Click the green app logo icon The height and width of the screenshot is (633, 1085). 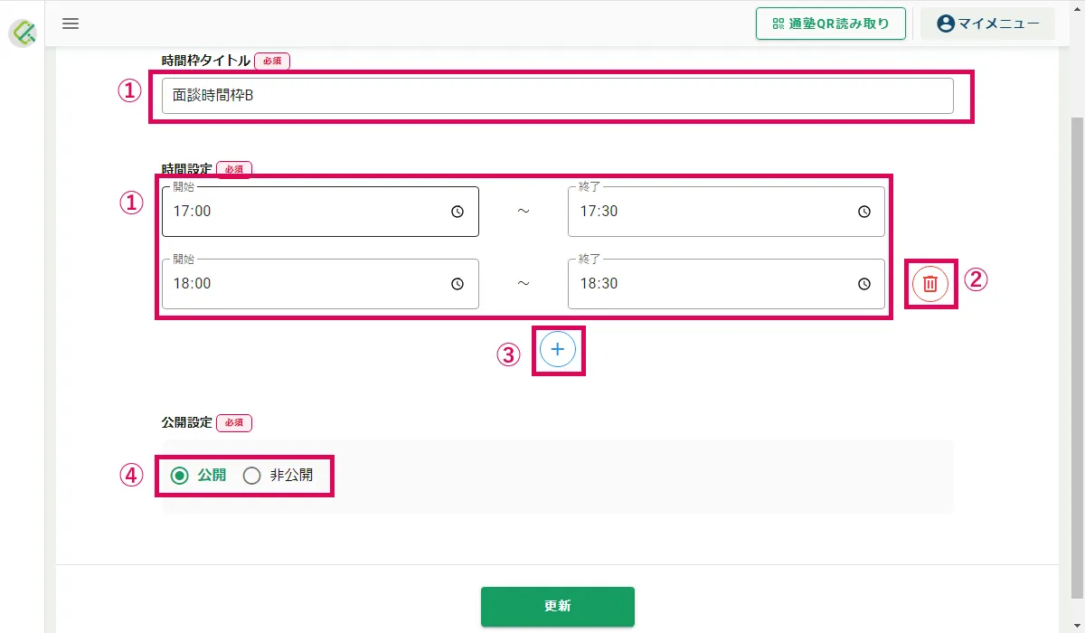(23, 33)
